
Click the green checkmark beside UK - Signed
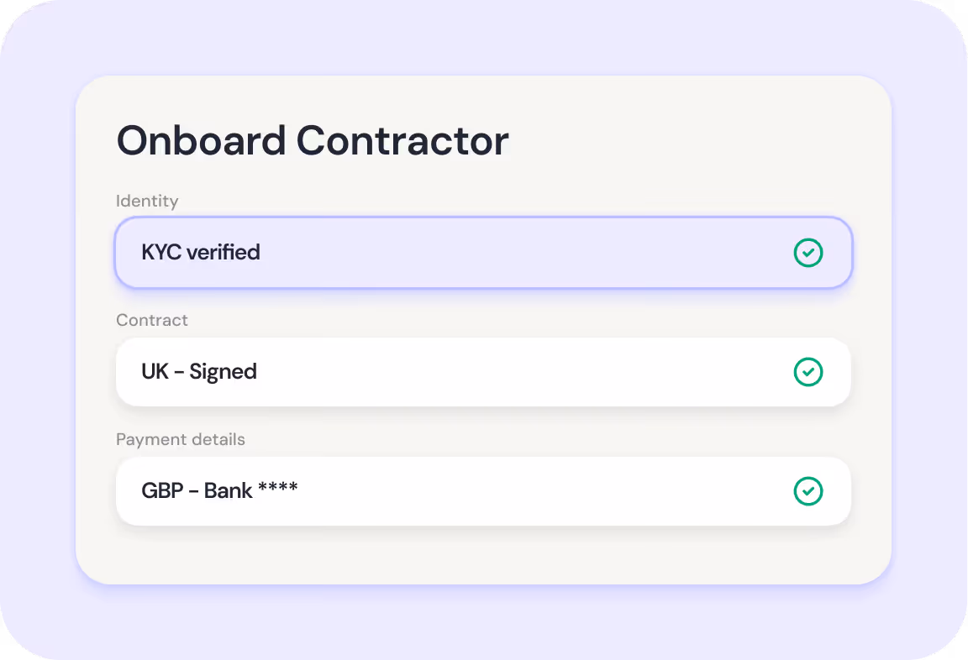point(808,372)
